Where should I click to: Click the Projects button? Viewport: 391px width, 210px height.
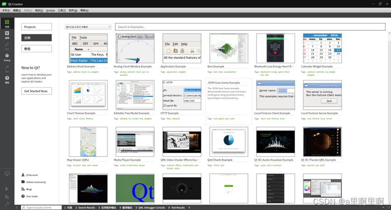[36, 27]
